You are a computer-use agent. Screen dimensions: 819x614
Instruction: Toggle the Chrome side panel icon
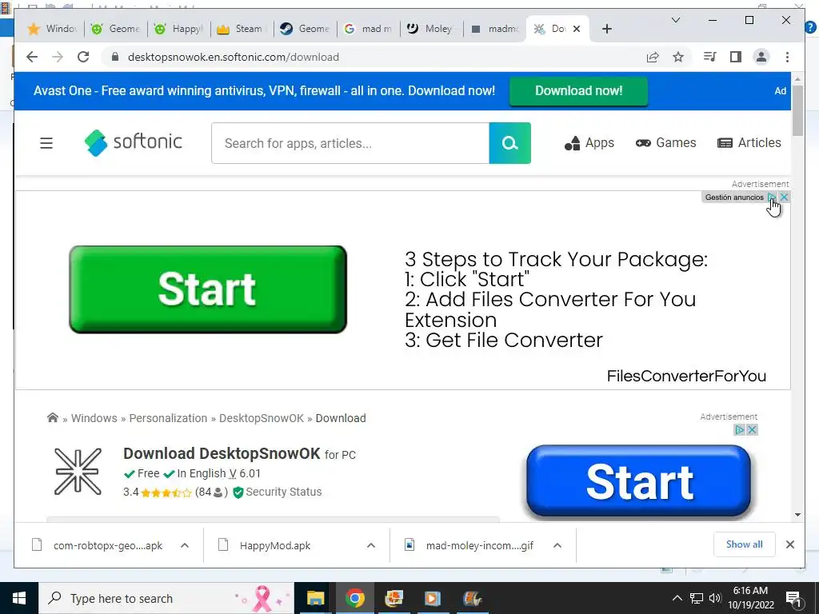[736, 57]
